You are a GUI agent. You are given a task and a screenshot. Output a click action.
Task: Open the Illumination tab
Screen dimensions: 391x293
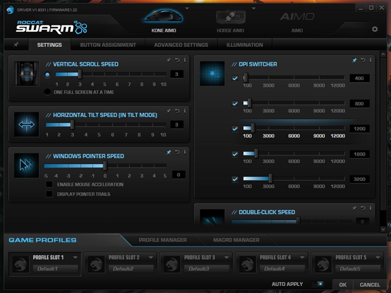pos(244,45)
